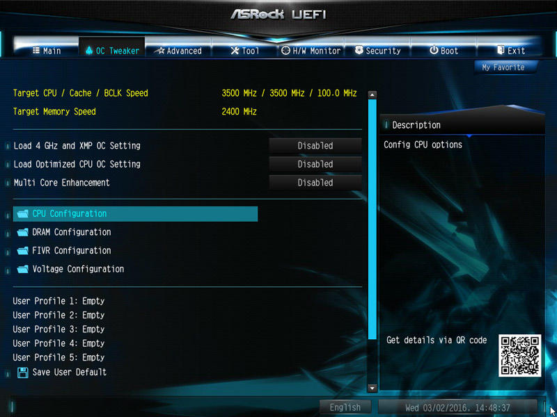Image resolution: width=557 pixels, height=417 pixels.
Task: Click the blue vertical scrollbar thumb
Action: 372,219
